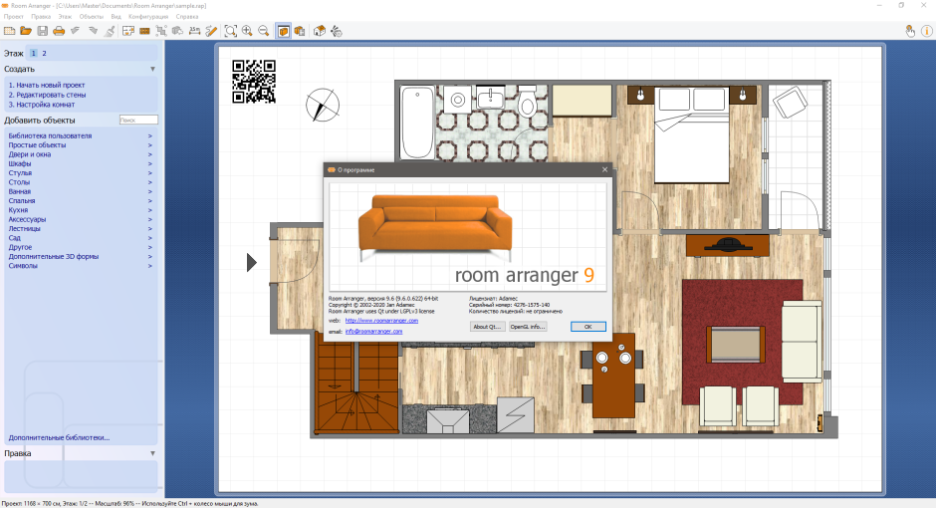Open the Правка menu in menu bar
The image size is (936, 508).
pos(41,17)
